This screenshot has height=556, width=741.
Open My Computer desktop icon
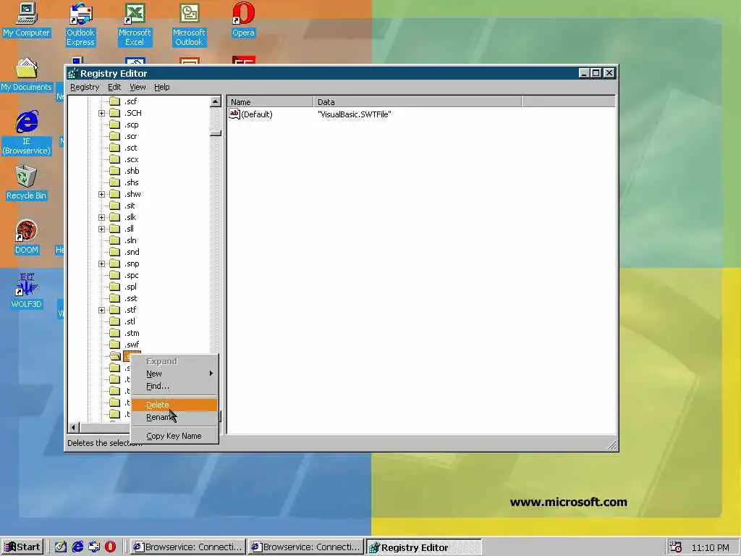[x=26, y=20]
